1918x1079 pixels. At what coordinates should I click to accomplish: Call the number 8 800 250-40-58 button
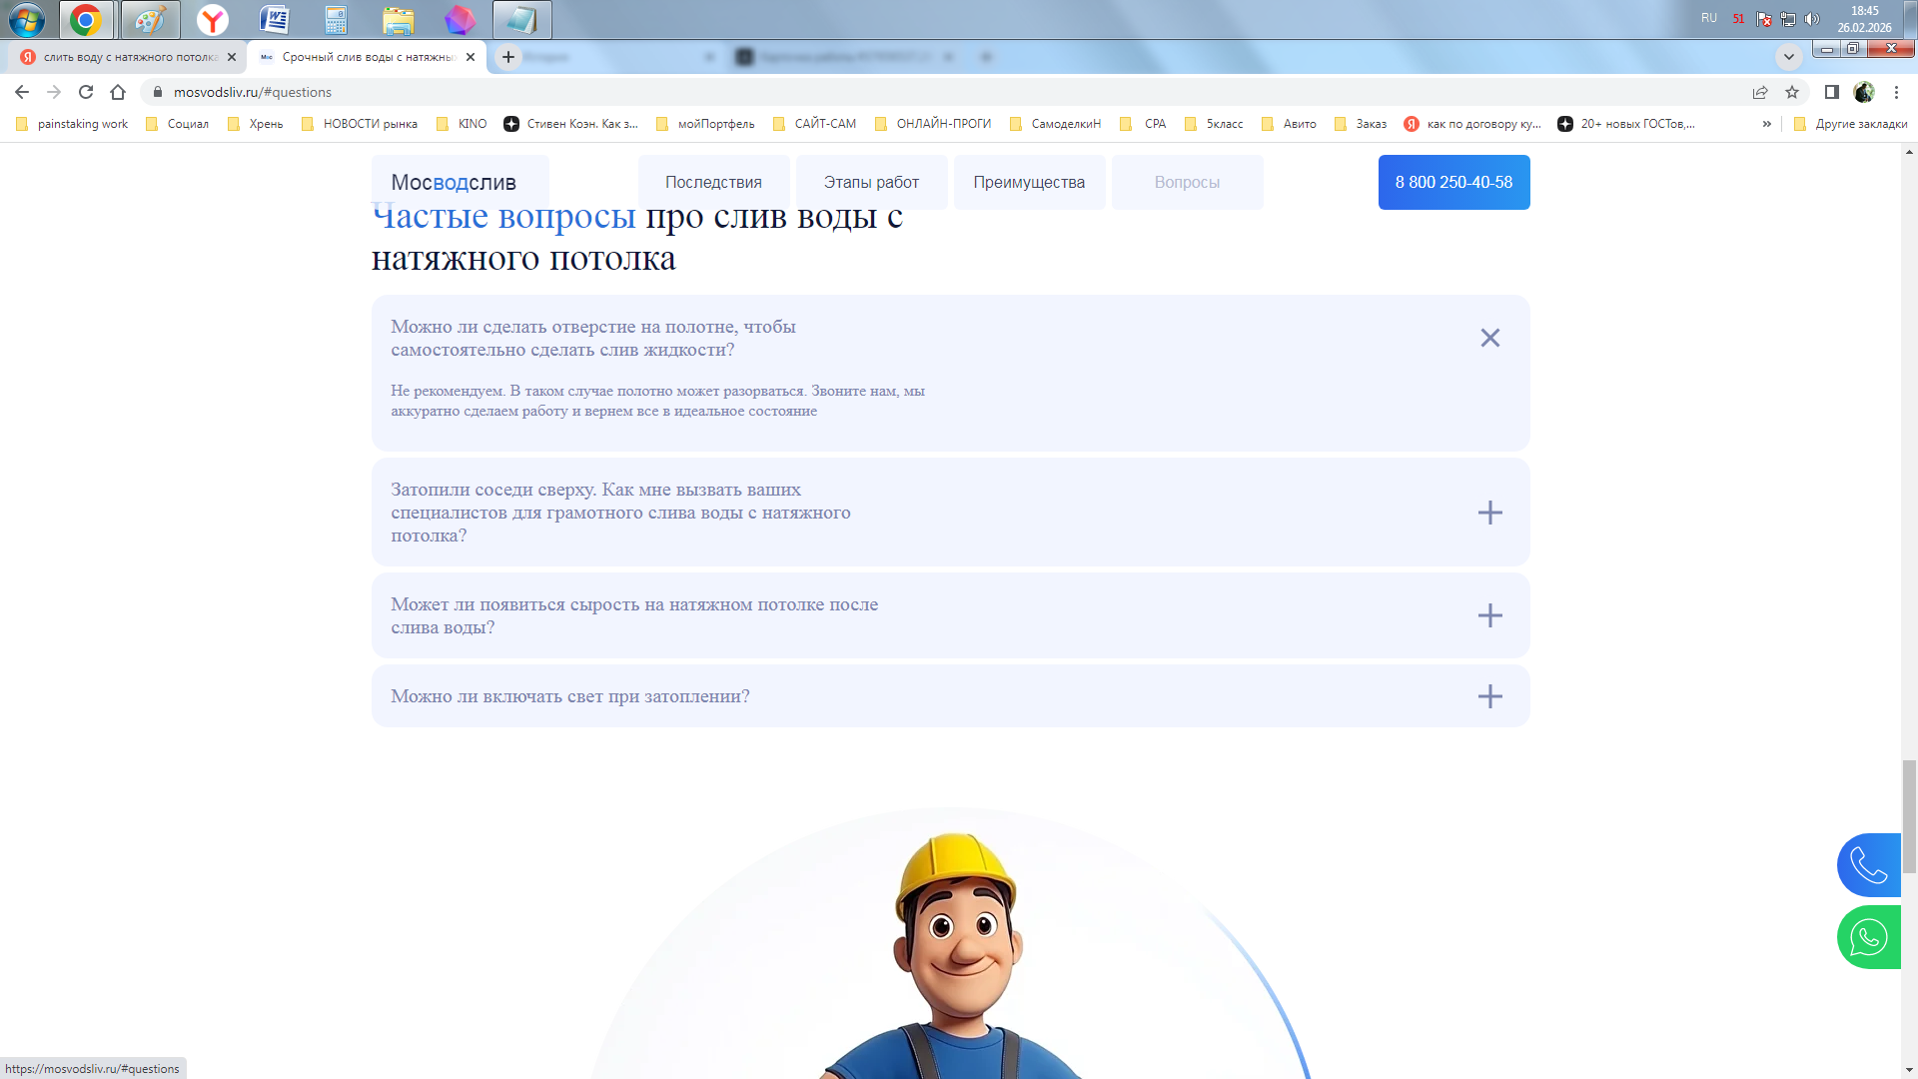click(1453, 182)
